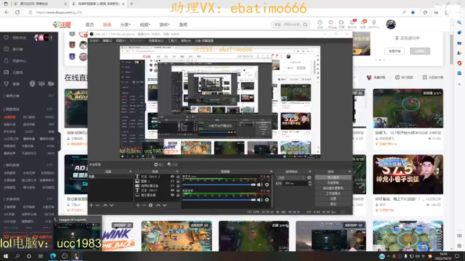This screenshot has width=465, height=261.
Task: Add a new source with the plus icon
Action: tap(138, 205)
